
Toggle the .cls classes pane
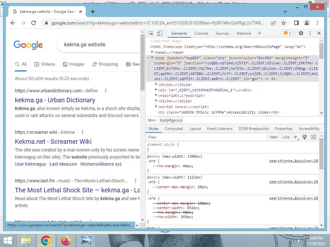click(x=285, y=137)
